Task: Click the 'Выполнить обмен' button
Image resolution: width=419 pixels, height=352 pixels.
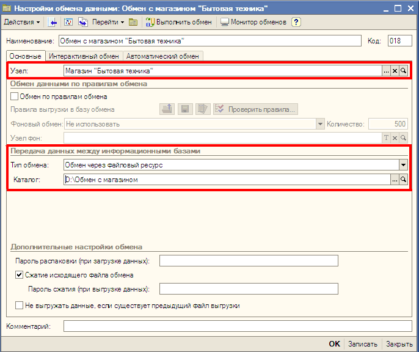Action: point(179,22)
